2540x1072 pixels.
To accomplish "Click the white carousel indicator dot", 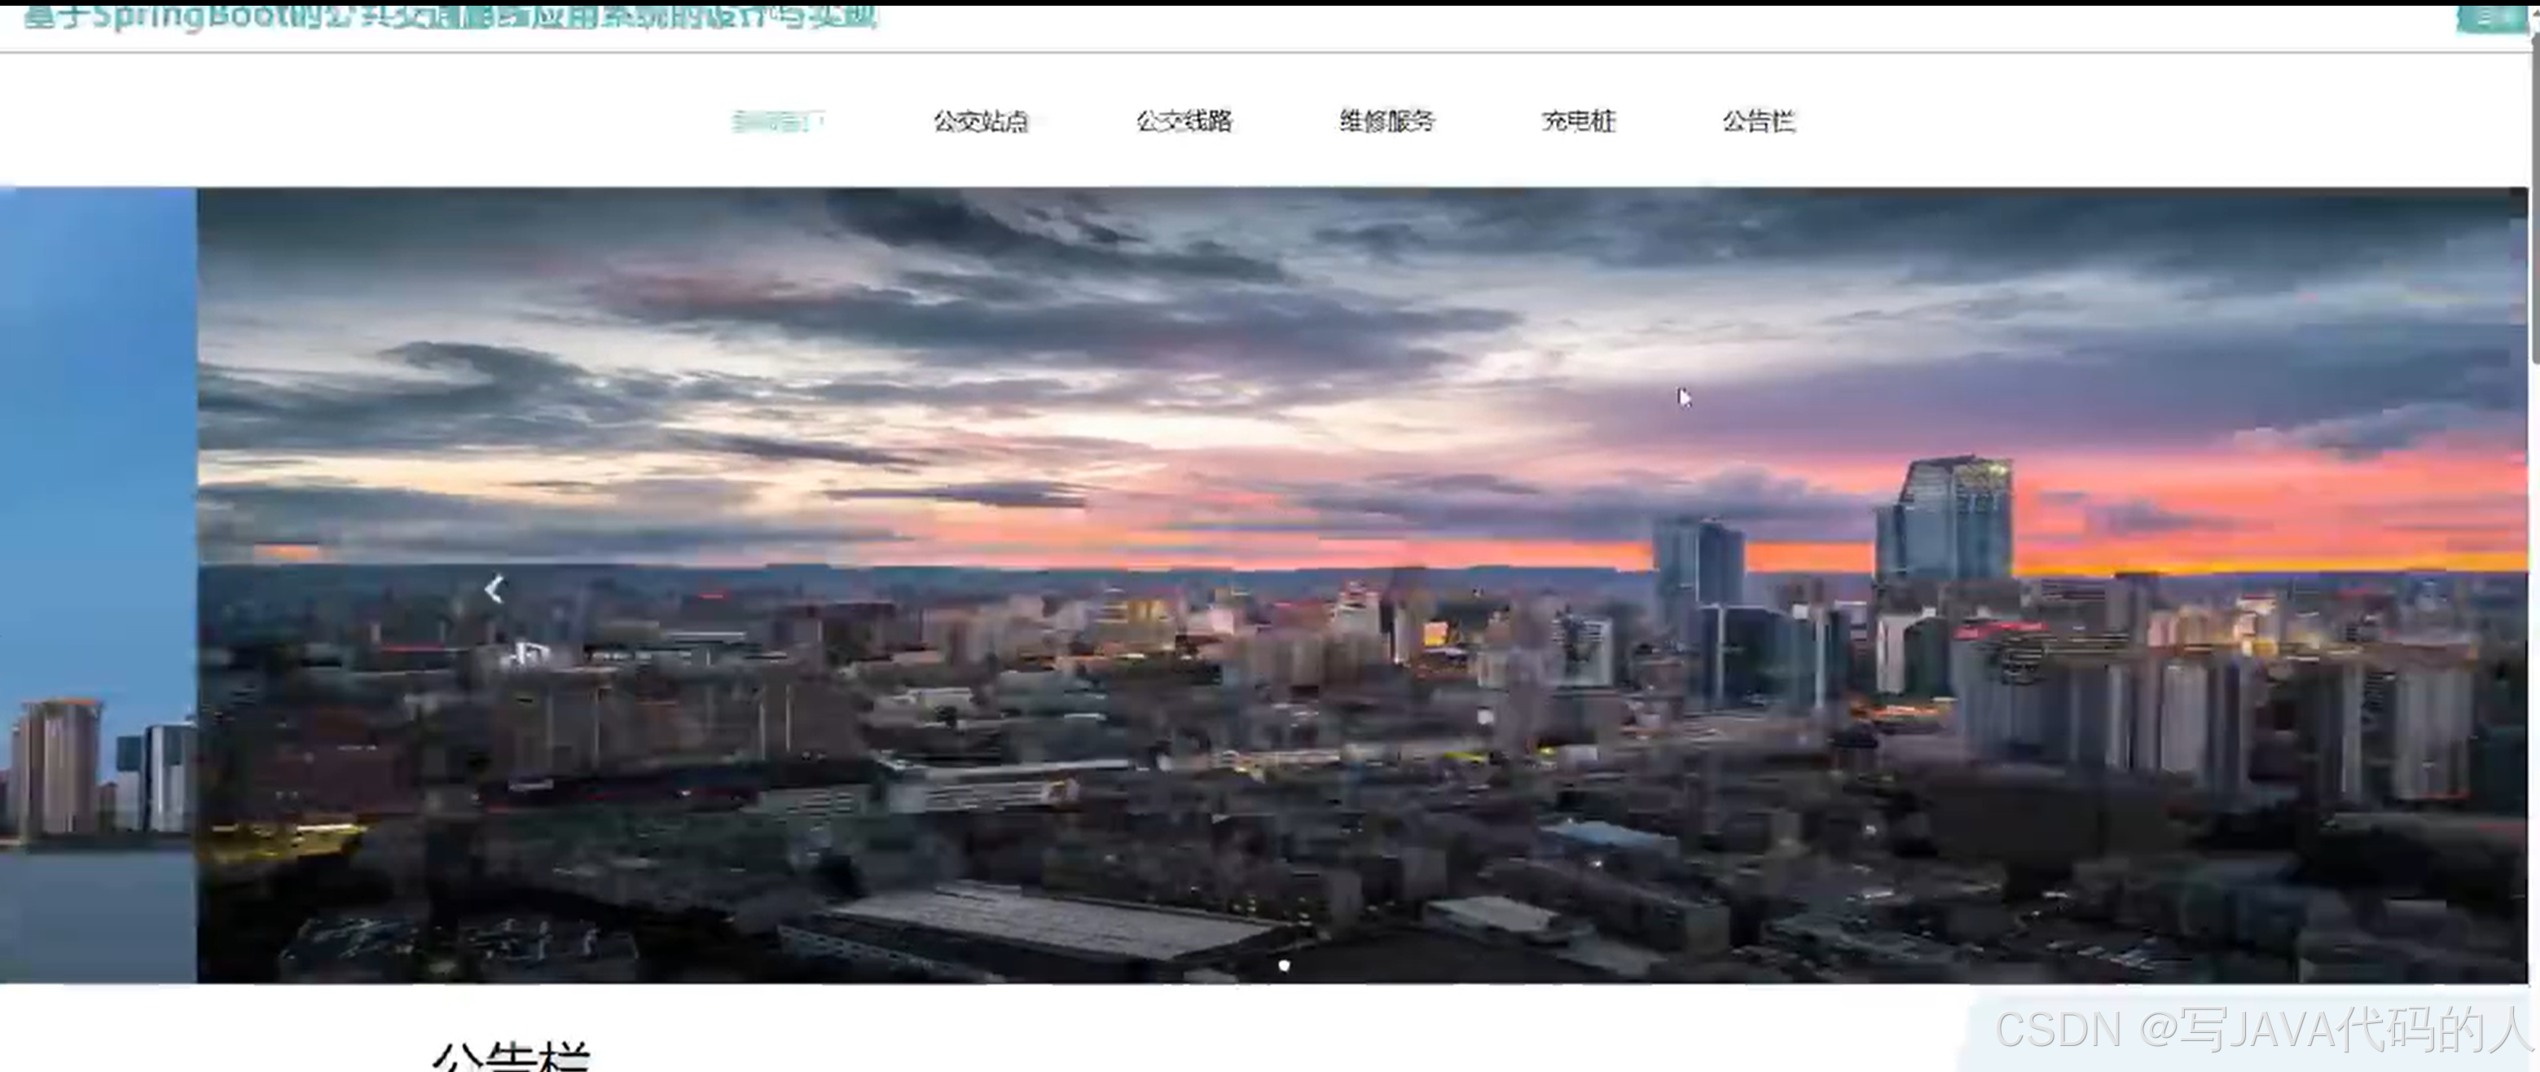I will tap(1284, 964).
